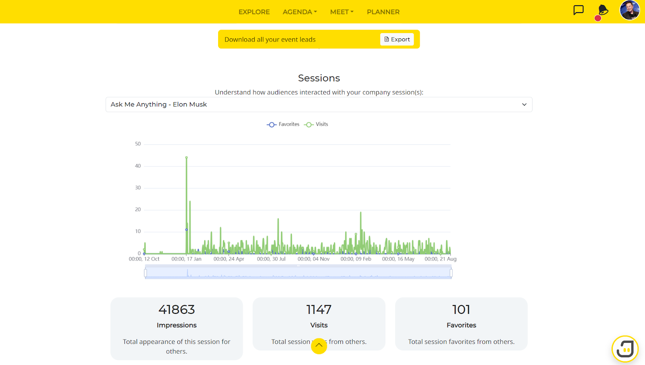Go to the EXPLORE page
This screenshot has width=645, height=365.
point(254,12)
